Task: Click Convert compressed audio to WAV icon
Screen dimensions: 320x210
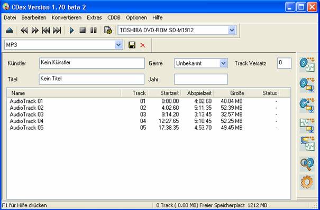Action: pos(307,144)
